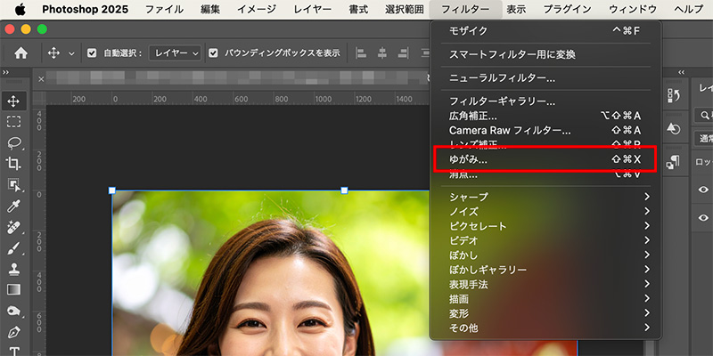Select the Object Selection tool
This screenshot has height=356, width=713.
tap(13, 185)
